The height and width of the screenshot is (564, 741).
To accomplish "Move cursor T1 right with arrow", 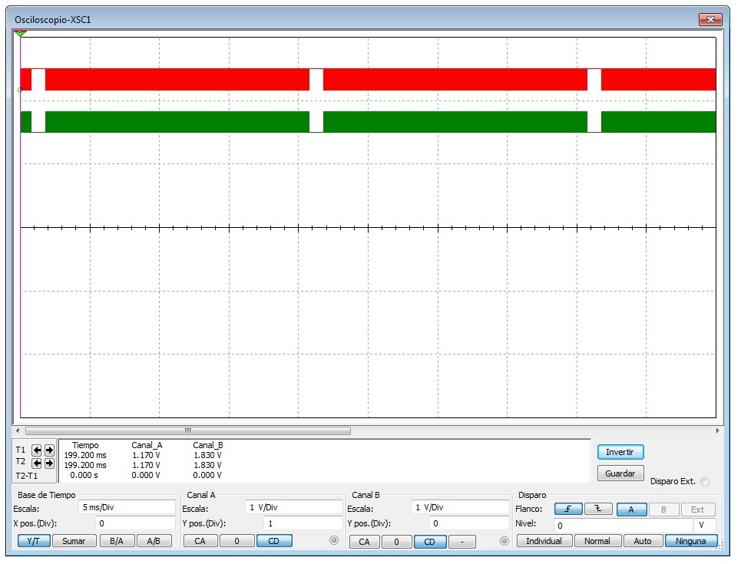I will [x=49, y=450].
